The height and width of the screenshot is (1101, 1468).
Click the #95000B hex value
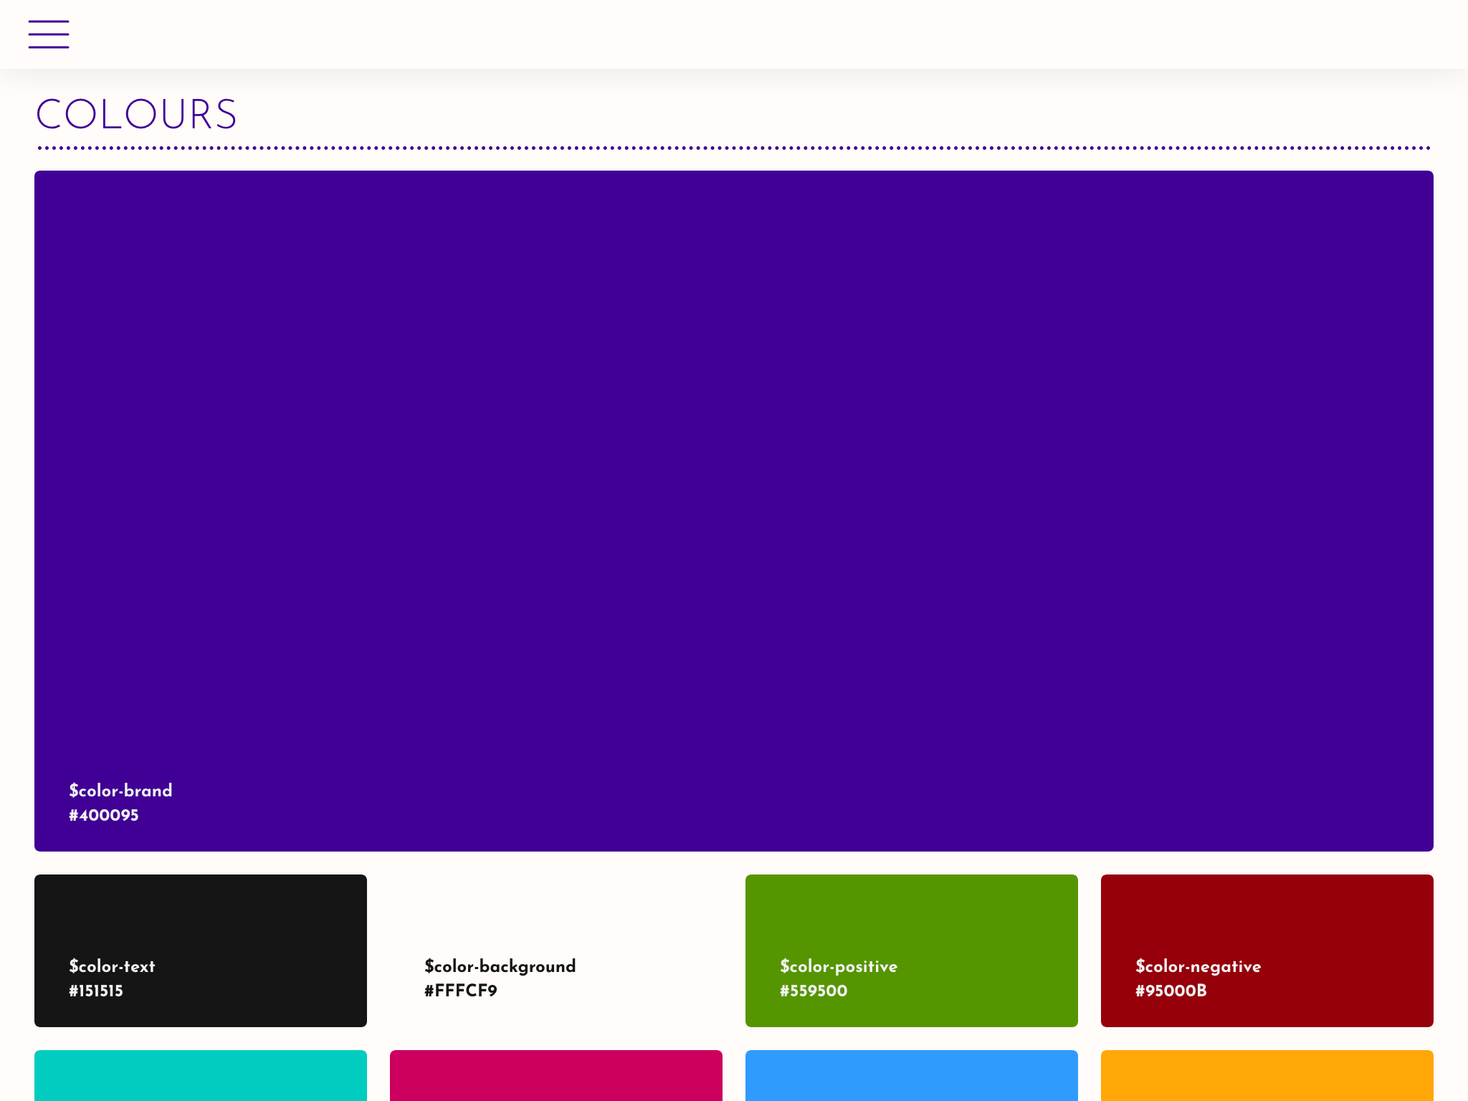pyautogui.click(x=1171, y=991)
